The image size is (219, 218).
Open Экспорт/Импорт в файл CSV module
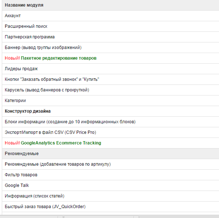click(x=111, y=132)
